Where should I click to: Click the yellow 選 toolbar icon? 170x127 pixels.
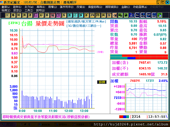point(30,15)
